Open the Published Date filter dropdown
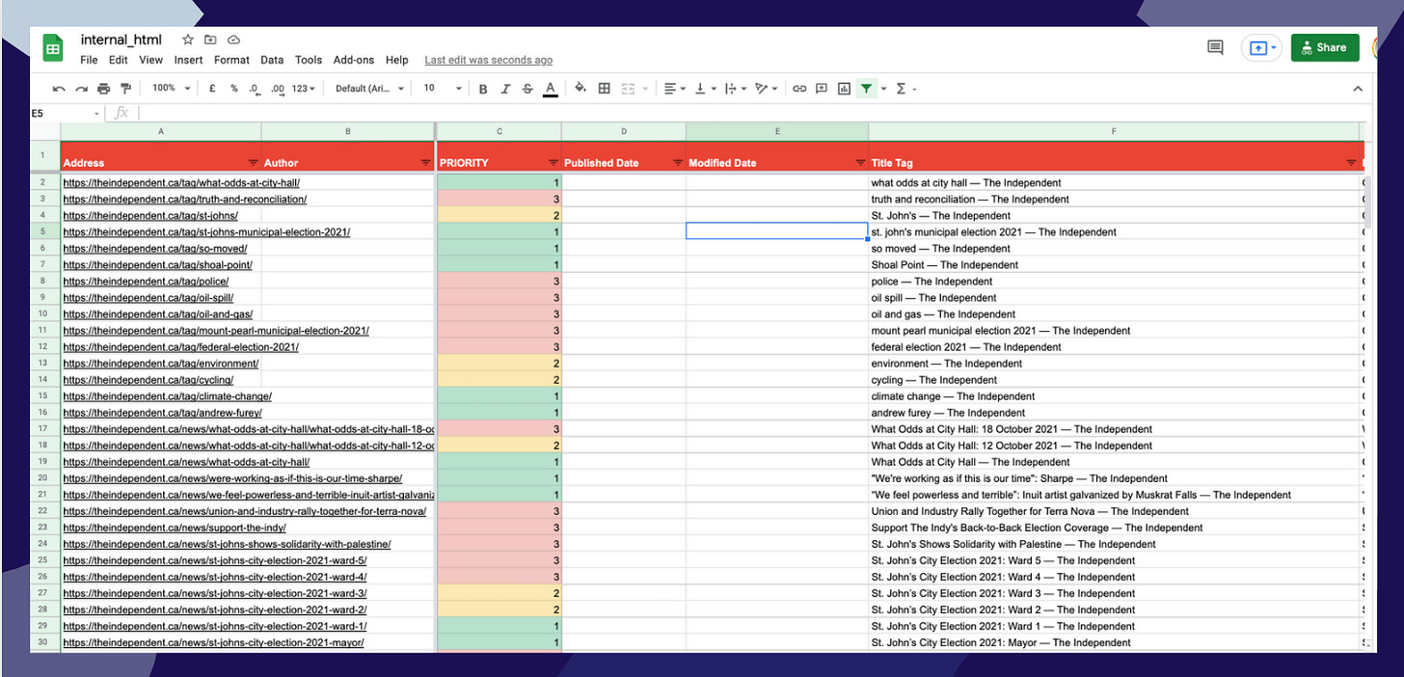This screenshot has height=677, width=1404. pos(678,163)
